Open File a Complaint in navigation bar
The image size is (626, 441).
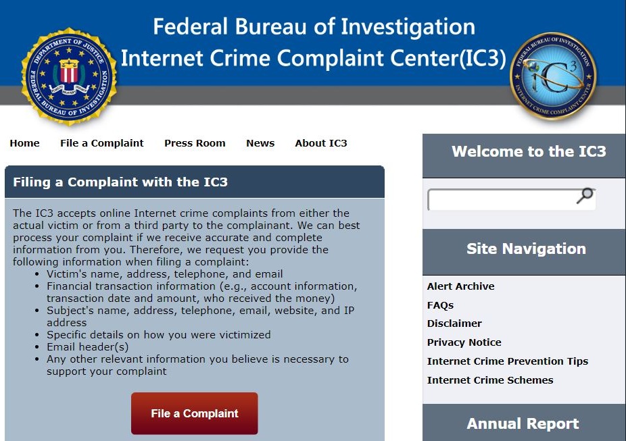tap(102, 143)
